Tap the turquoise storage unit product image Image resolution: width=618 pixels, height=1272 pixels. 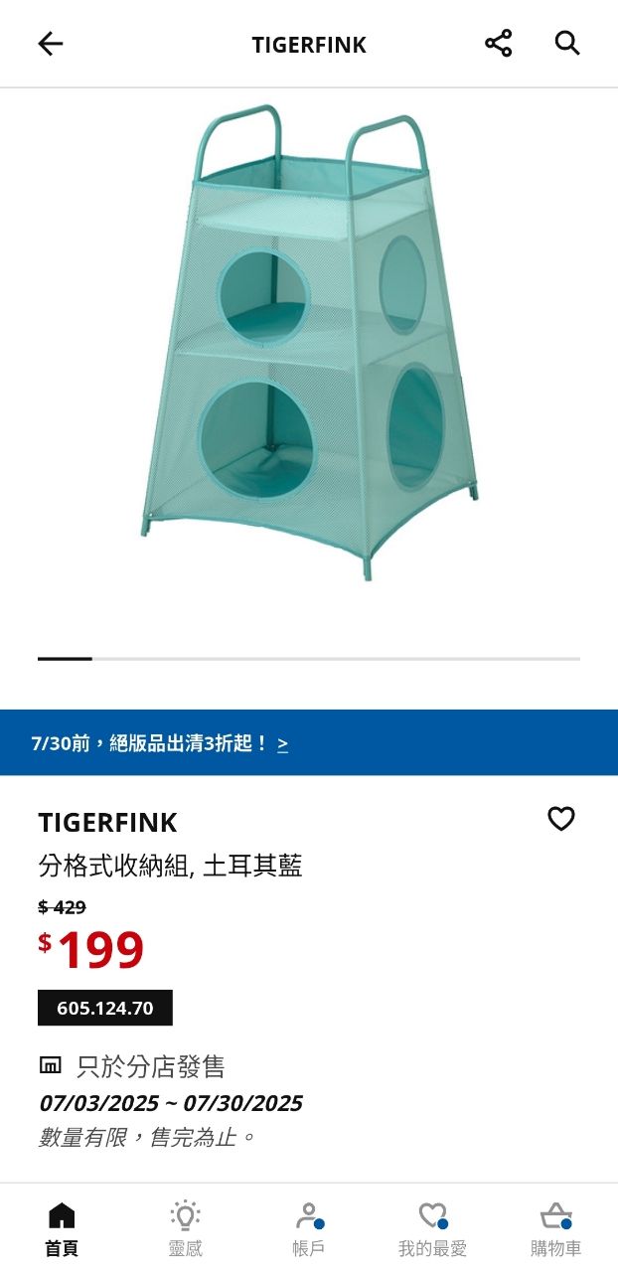[309, 343]
